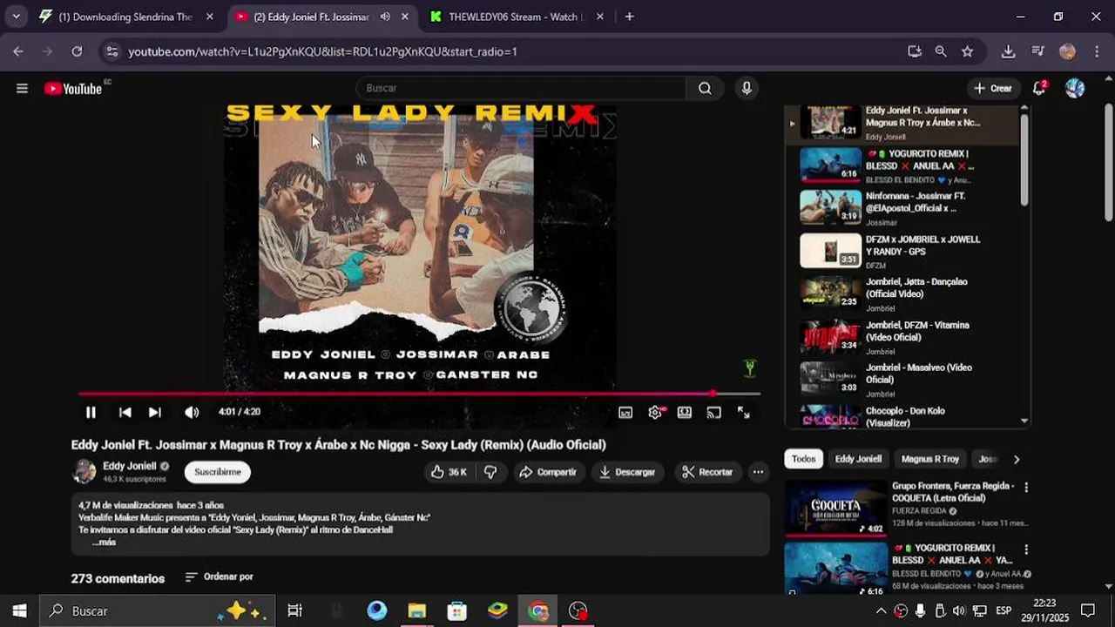Image resolution: width=1115 pixels, height=627 pixels.
Task: Open Task View on the taskbar
Action: (295, 610)
